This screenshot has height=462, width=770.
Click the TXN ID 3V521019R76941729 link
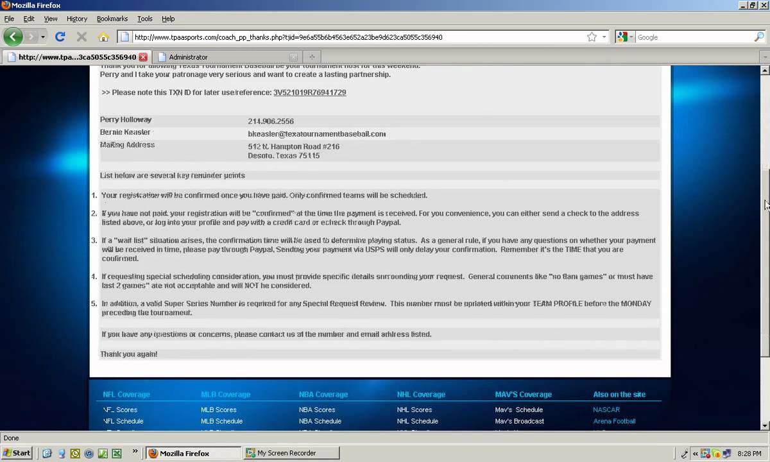pyautogui.click(x=310, y=92)
